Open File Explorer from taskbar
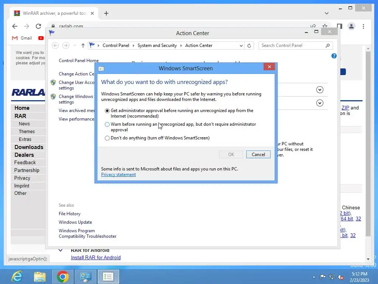 [x=40, y=277]
